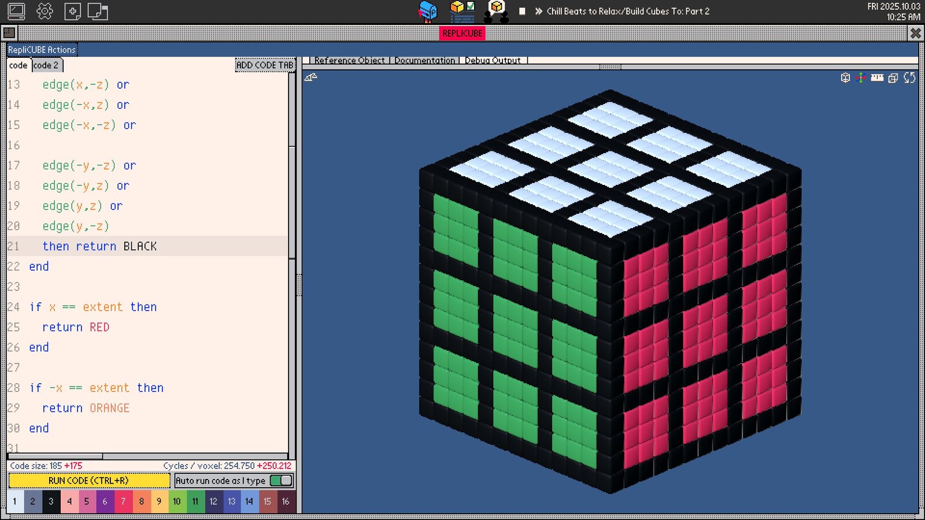Select color swatch 3 (black)

(51, 502)
